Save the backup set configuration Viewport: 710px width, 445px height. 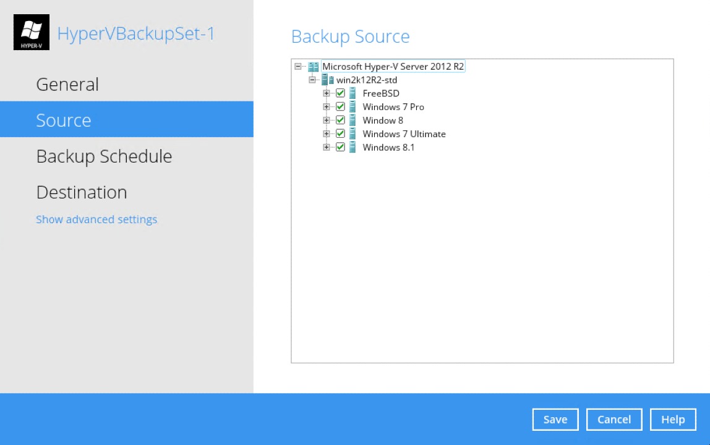[x=555, y=419]
